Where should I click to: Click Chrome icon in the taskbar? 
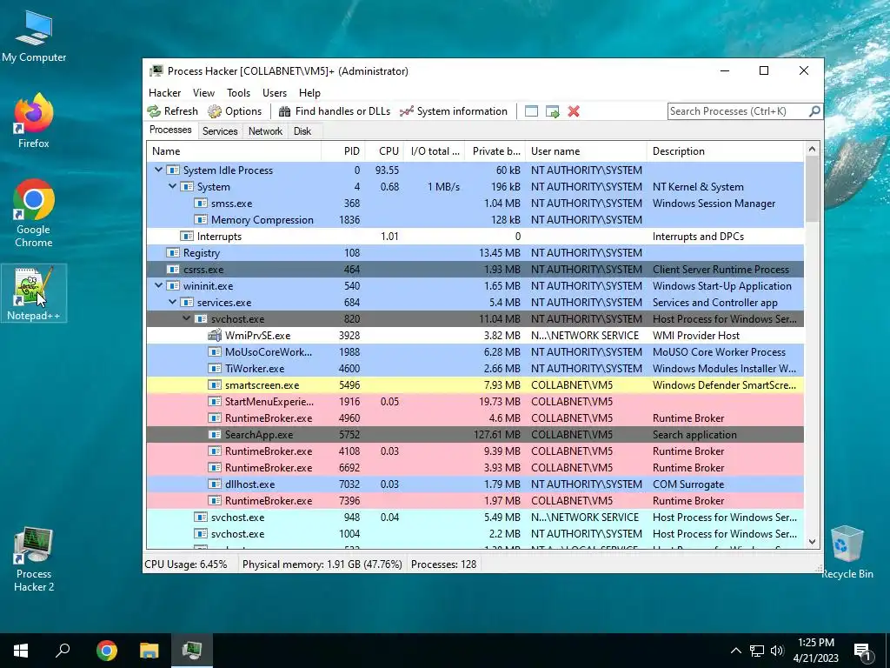click(107, 651)
